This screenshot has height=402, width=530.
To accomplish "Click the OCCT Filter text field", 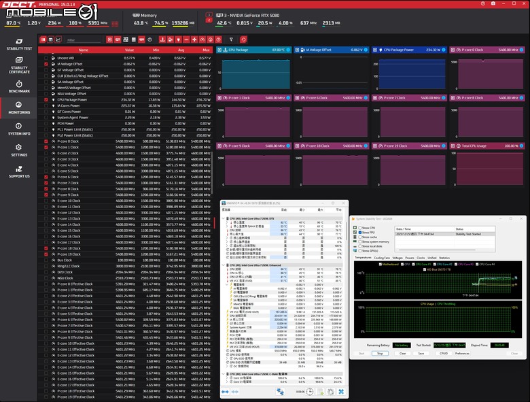I will click(x=84, y=40).
